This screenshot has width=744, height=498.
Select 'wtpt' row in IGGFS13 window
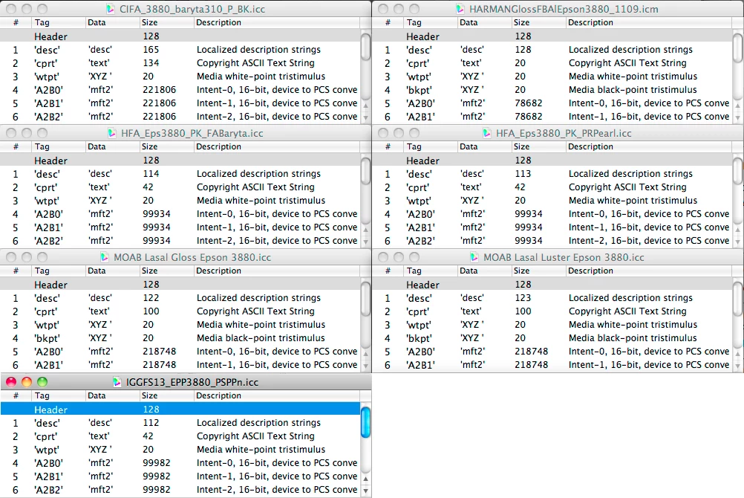pyautogui.click(x=180, y=449)
